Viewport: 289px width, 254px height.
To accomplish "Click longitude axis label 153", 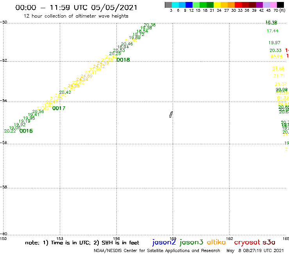I will click(60, 239).
